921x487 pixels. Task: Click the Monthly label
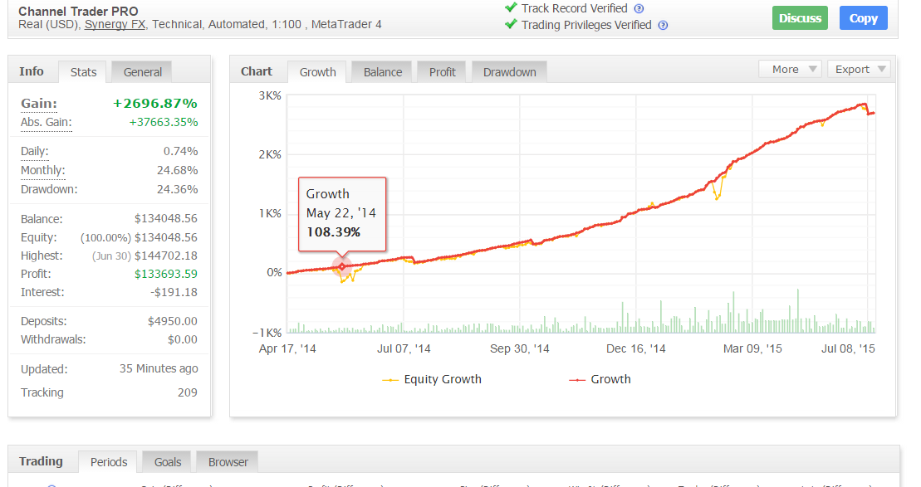click(42, 171)
